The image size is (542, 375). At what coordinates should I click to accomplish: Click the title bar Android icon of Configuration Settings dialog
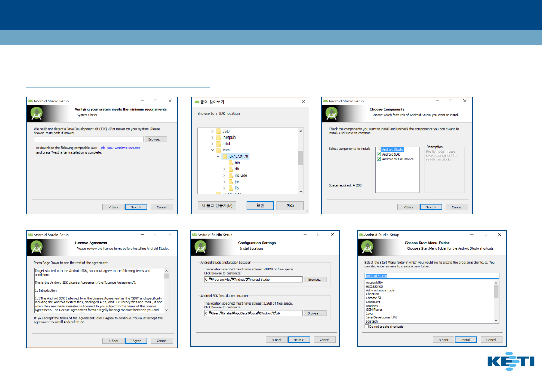[195, 235]
